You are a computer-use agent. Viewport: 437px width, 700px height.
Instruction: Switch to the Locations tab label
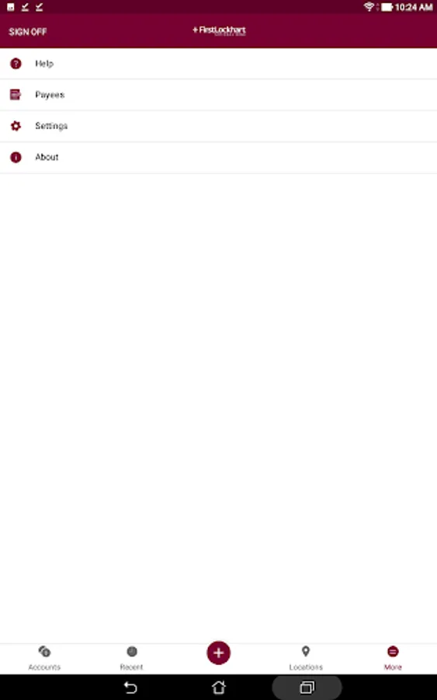click(306, 667)
